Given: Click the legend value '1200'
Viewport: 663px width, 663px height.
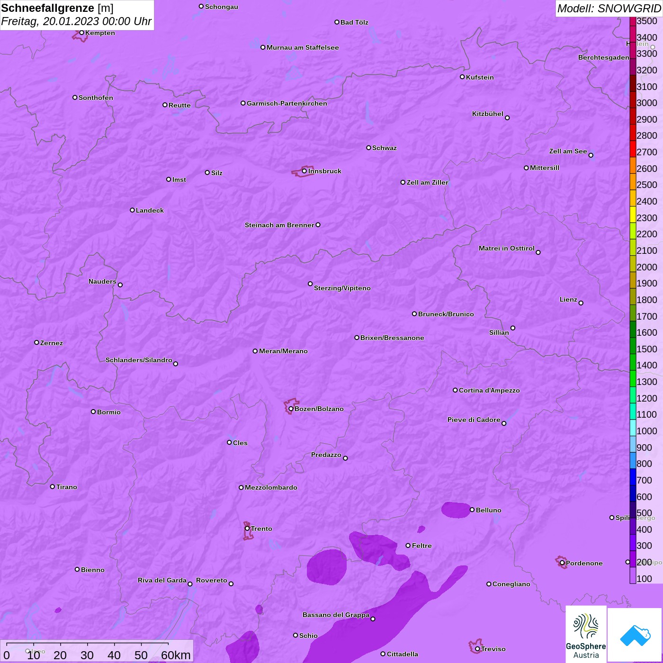Looking at the screenshot, I should click(647, 398).
